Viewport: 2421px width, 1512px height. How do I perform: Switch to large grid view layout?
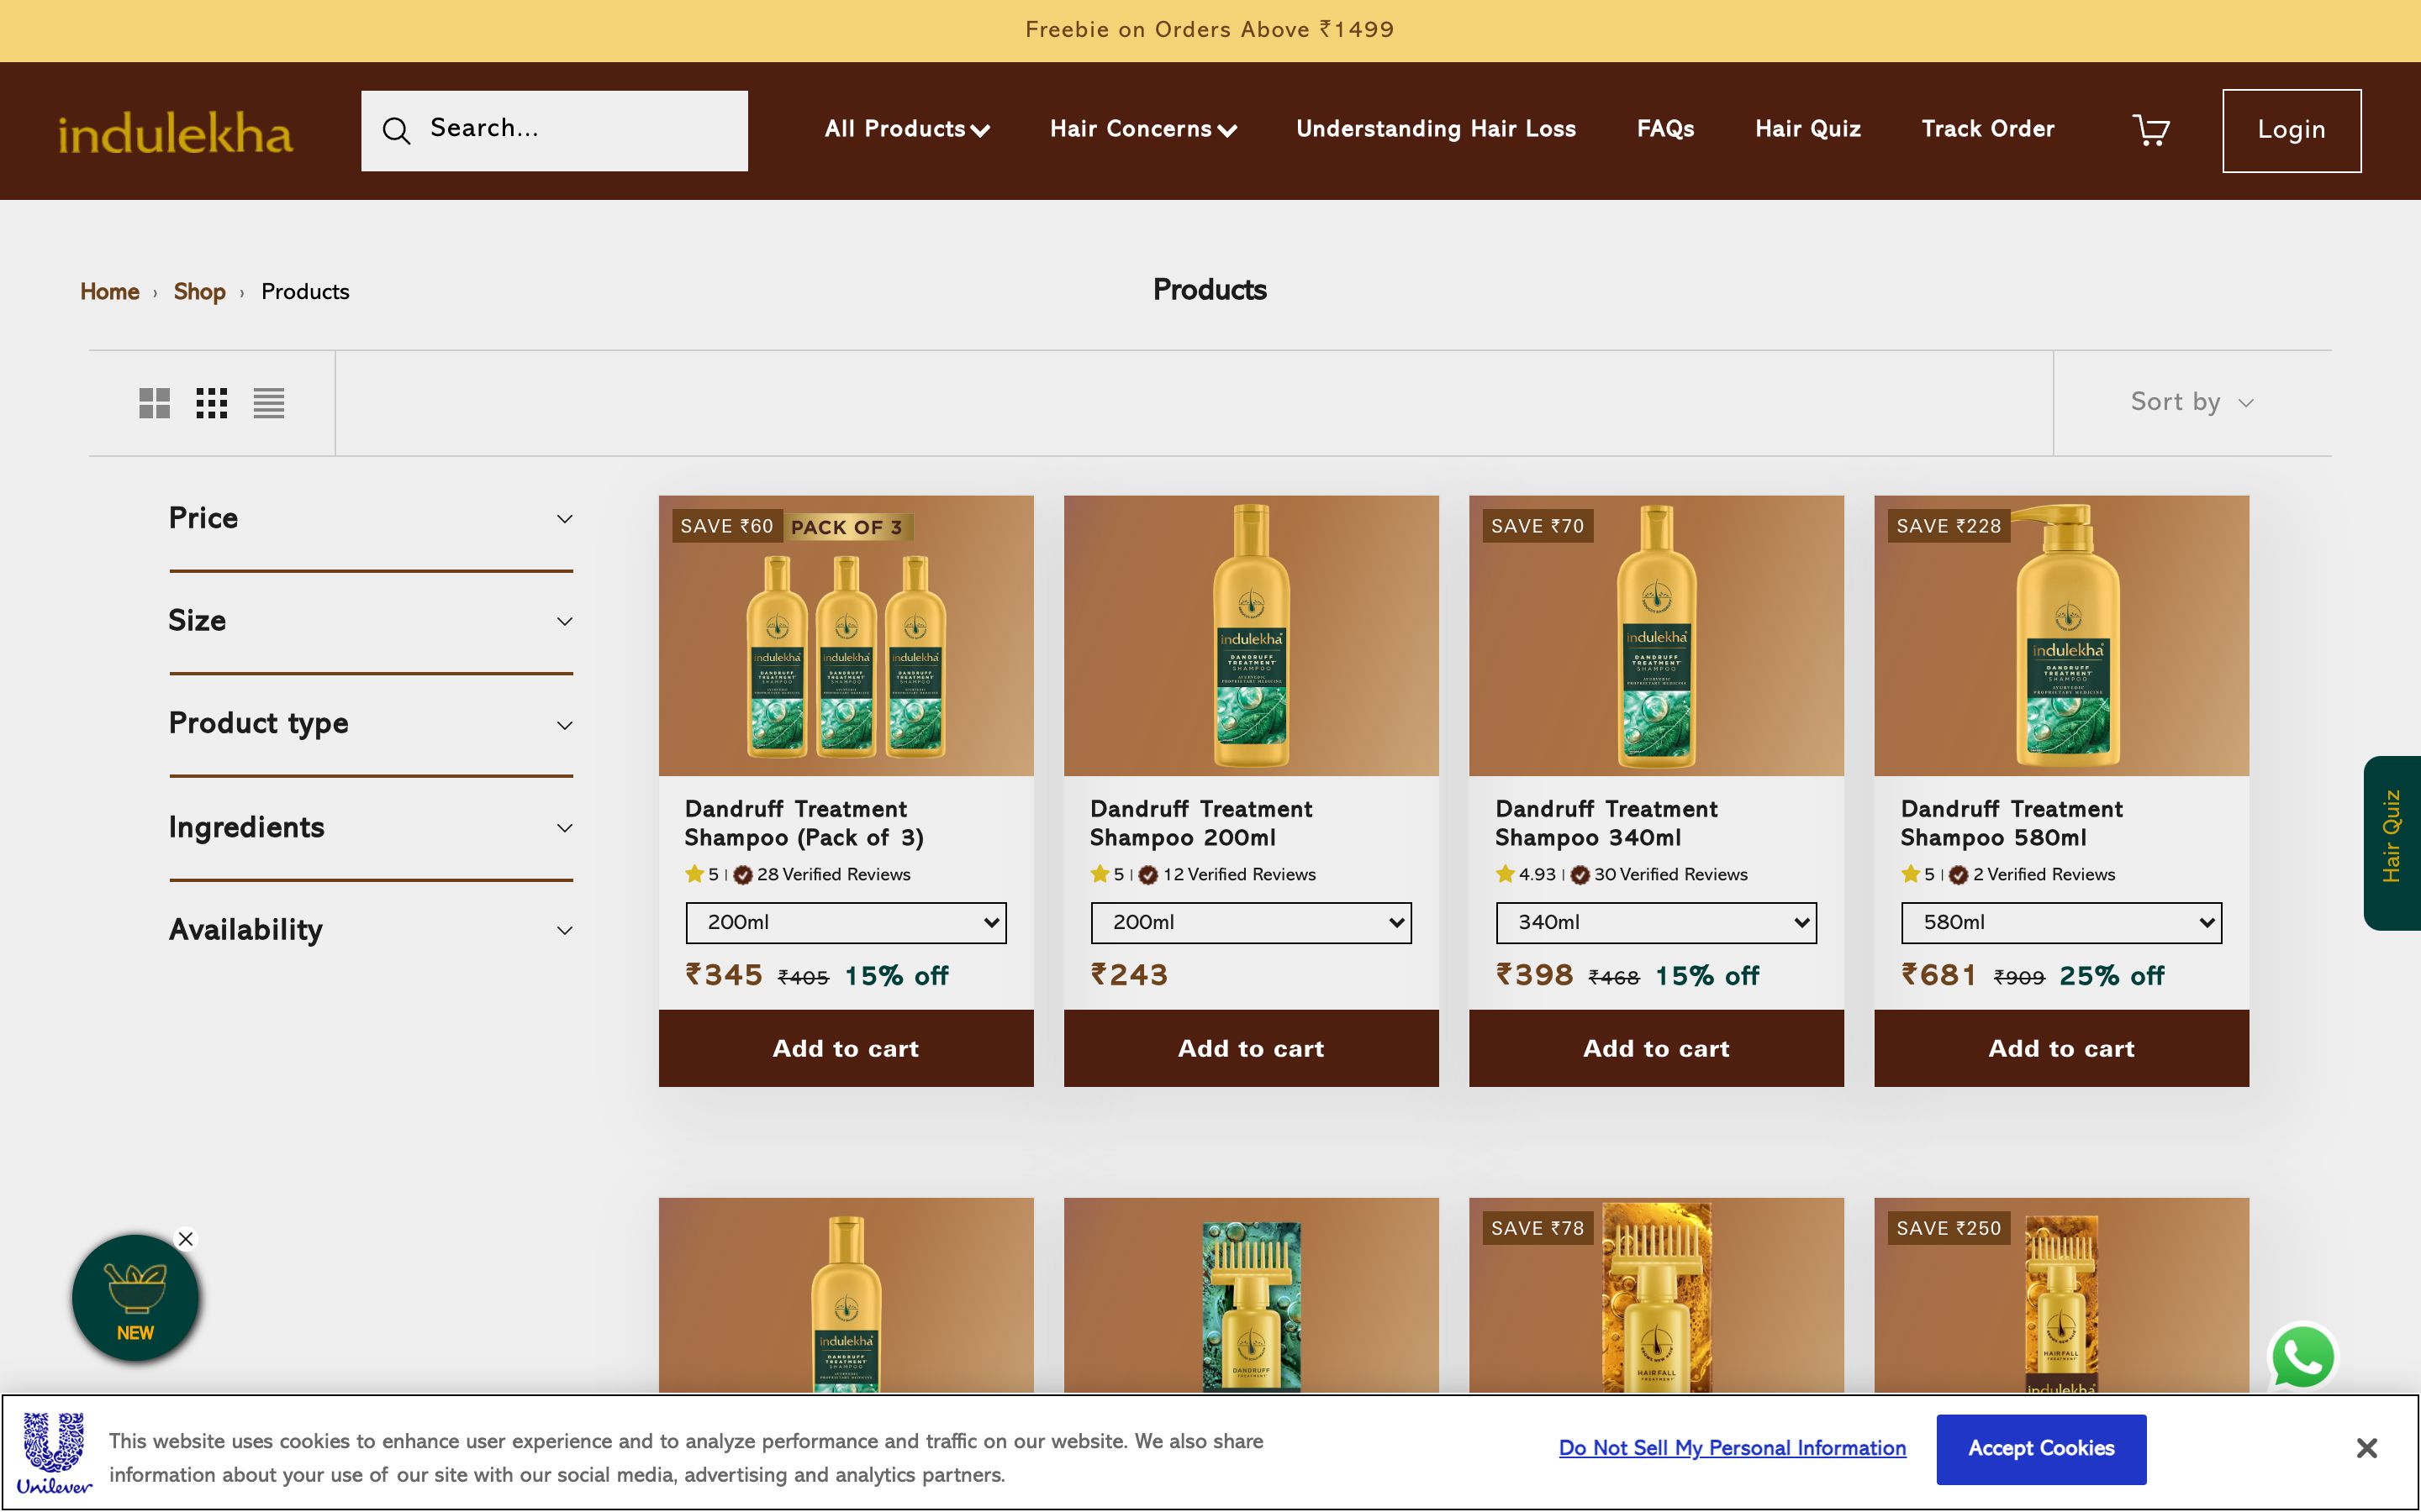(153, 402)
